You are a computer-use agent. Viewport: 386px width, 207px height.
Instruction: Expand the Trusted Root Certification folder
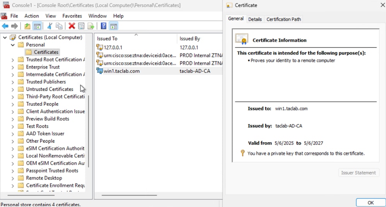coord(13,60)
